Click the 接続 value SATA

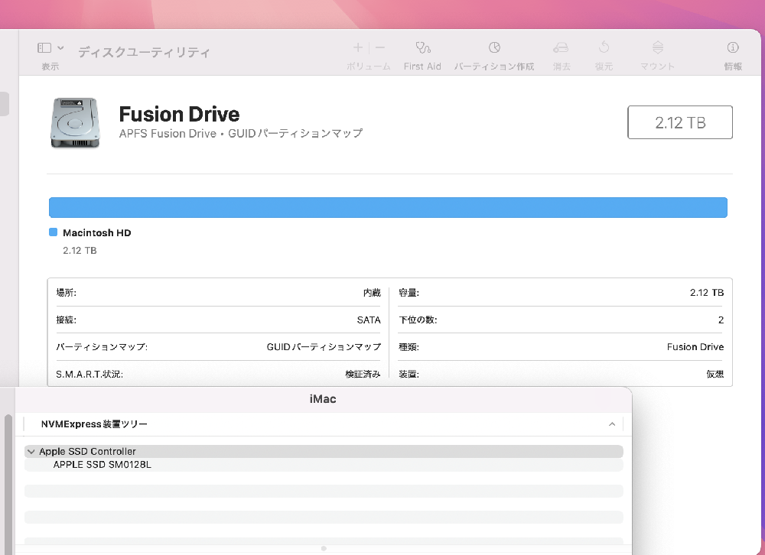pyautogui.click(x=369, y=320)
